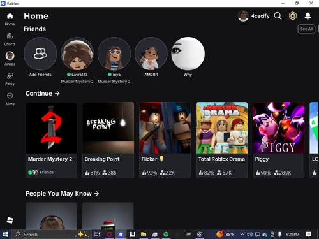Image resolution: width=319 pixels, height=239 pixels.
Task: Open the More sidebar menu
Action: coord(10,96)
